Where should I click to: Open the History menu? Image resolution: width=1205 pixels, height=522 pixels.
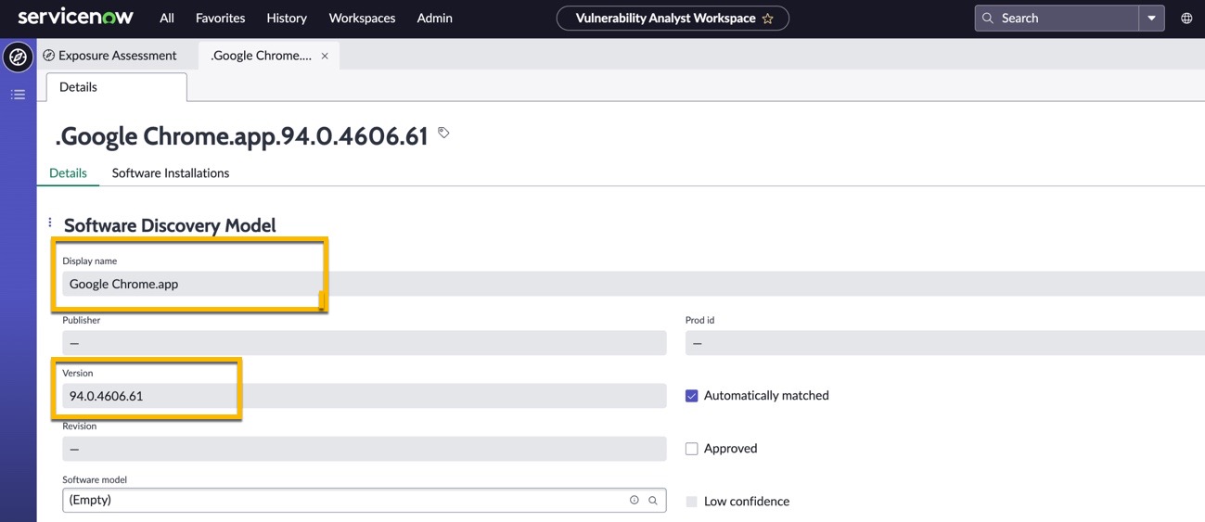click(287, 18)
